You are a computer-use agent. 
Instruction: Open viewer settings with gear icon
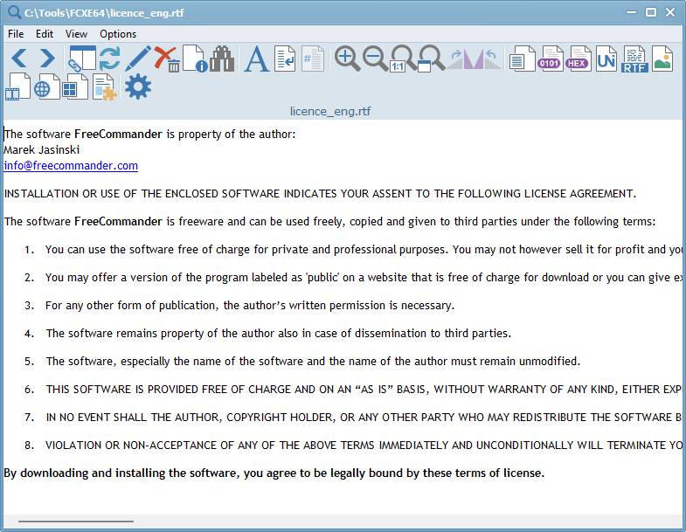[x=138, y=86]
